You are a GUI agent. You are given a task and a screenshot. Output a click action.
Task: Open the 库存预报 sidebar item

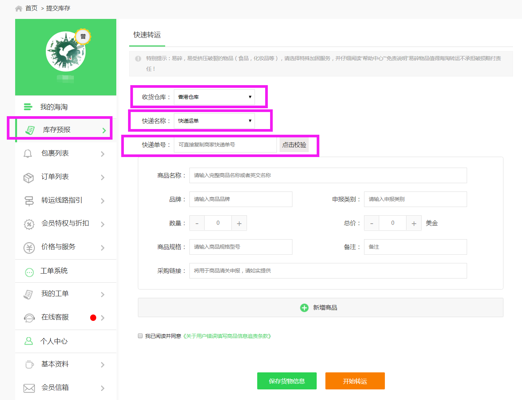click(54, 129)
